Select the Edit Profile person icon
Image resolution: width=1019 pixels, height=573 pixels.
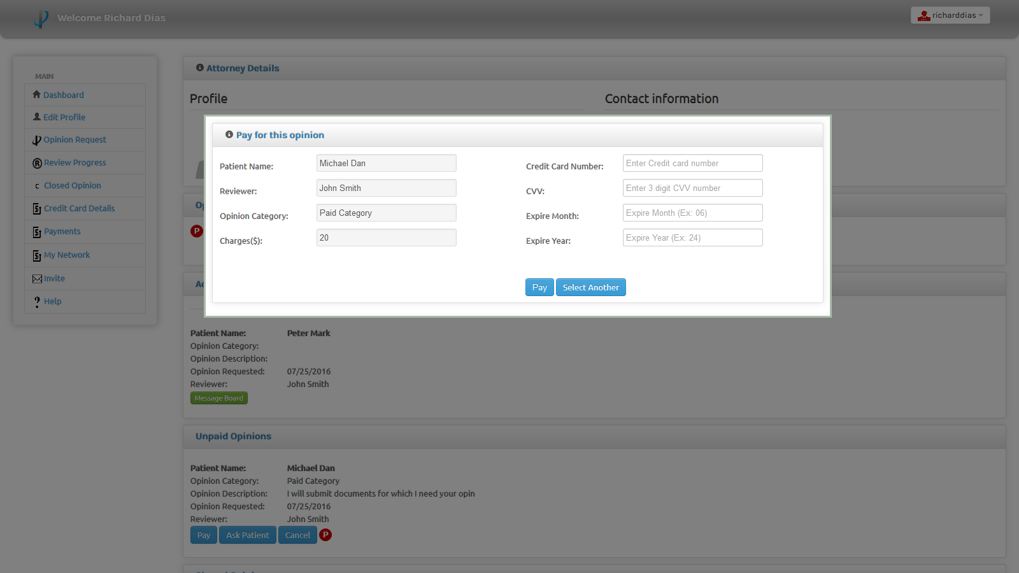click(37, 117)
